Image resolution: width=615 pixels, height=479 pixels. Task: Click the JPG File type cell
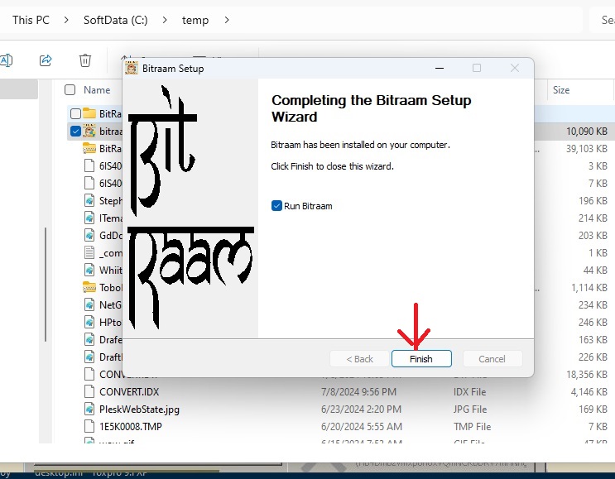470,410
